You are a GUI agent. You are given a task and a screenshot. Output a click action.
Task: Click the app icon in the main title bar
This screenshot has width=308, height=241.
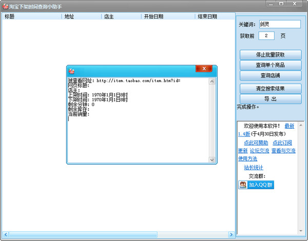pyautogui.click(x=5, y=5)
